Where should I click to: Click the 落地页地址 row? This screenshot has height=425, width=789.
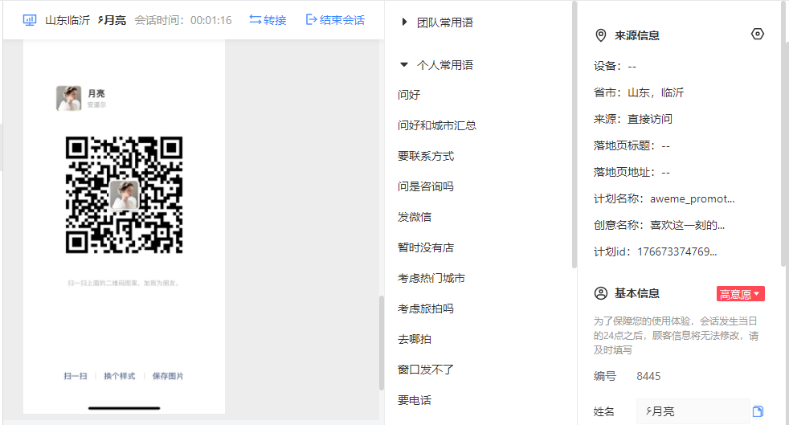pyautogui.click(x=632, y=173)
